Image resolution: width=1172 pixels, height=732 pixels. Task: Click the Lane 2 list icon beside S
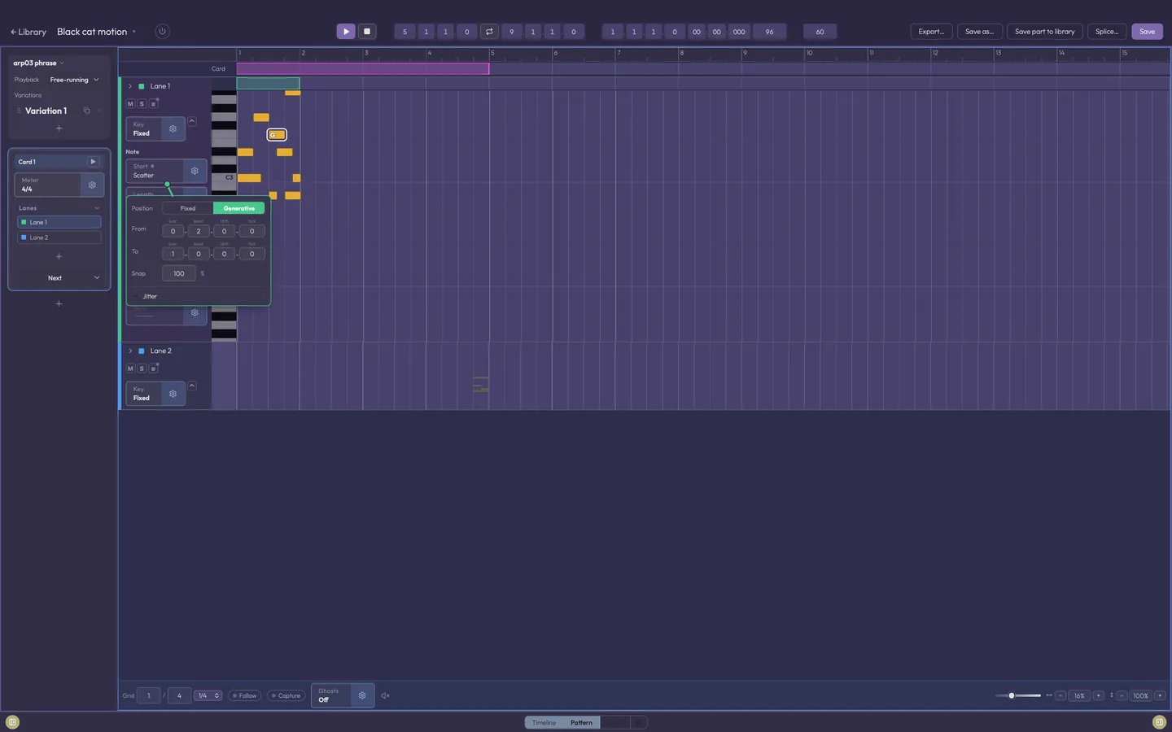pyautogui.click(x=153, y=368)
